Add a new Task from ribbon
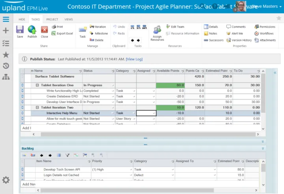Image resolution: width=284 pixels, height=194 pixels. pos(82,32)
